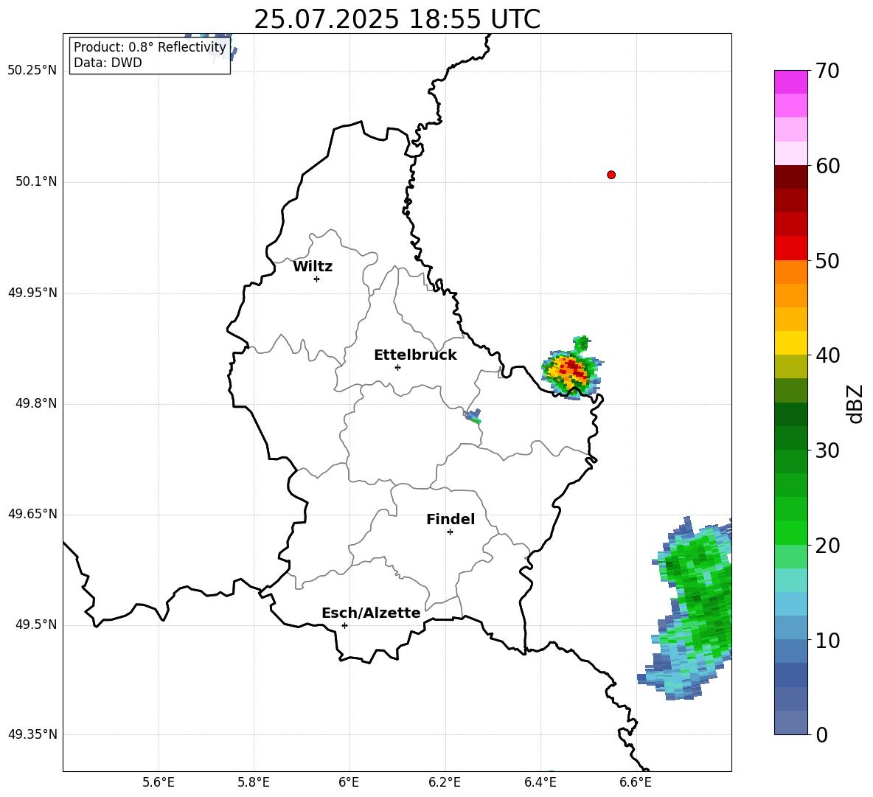Click the Wiltz station label
873x797 pixels.
[313, 267]
